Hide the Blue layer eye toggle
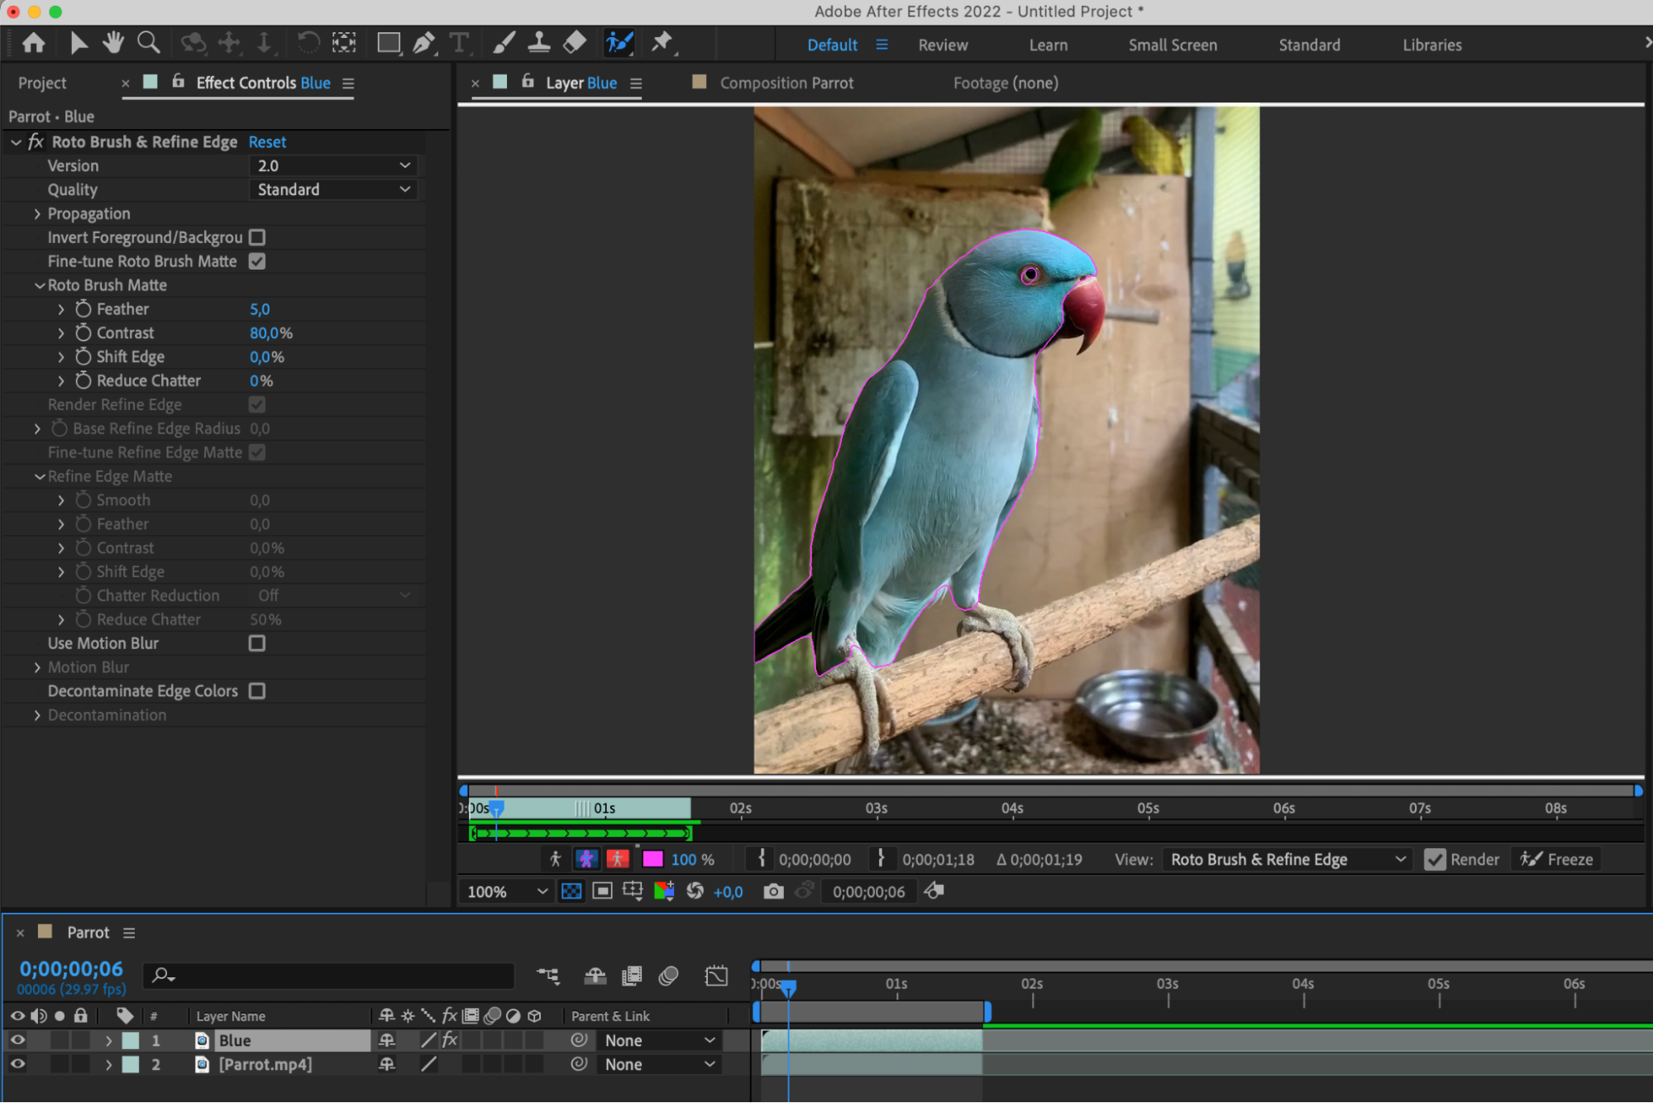Screen dimensions: 1653x1103 [17, 1040]
